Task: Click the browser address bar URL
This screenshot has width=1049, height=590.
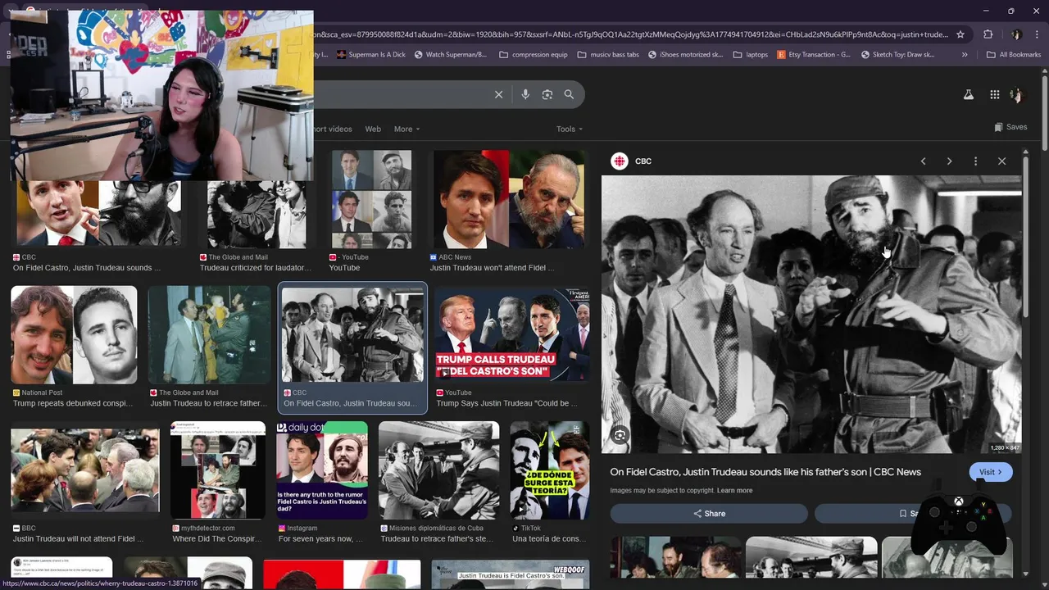Action: (631, 34)
